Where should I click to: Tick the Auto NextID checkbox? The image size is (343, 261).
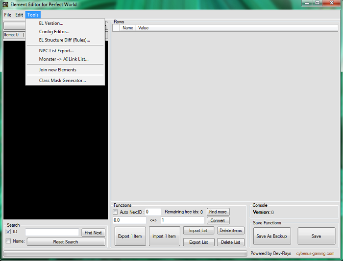[x=115, y=212]
